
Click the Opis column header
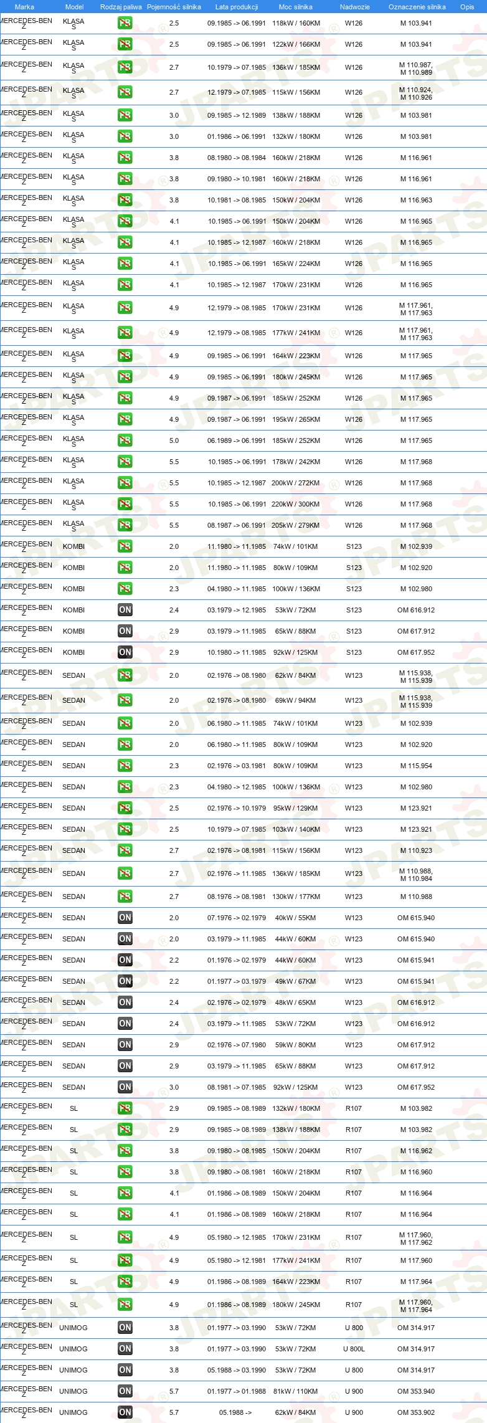coord(467,7)
